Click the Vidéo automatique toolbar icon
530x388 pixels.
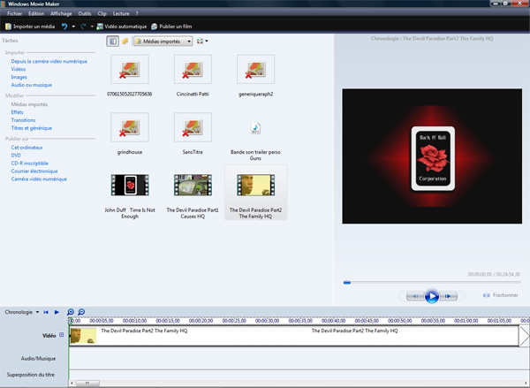99,27
